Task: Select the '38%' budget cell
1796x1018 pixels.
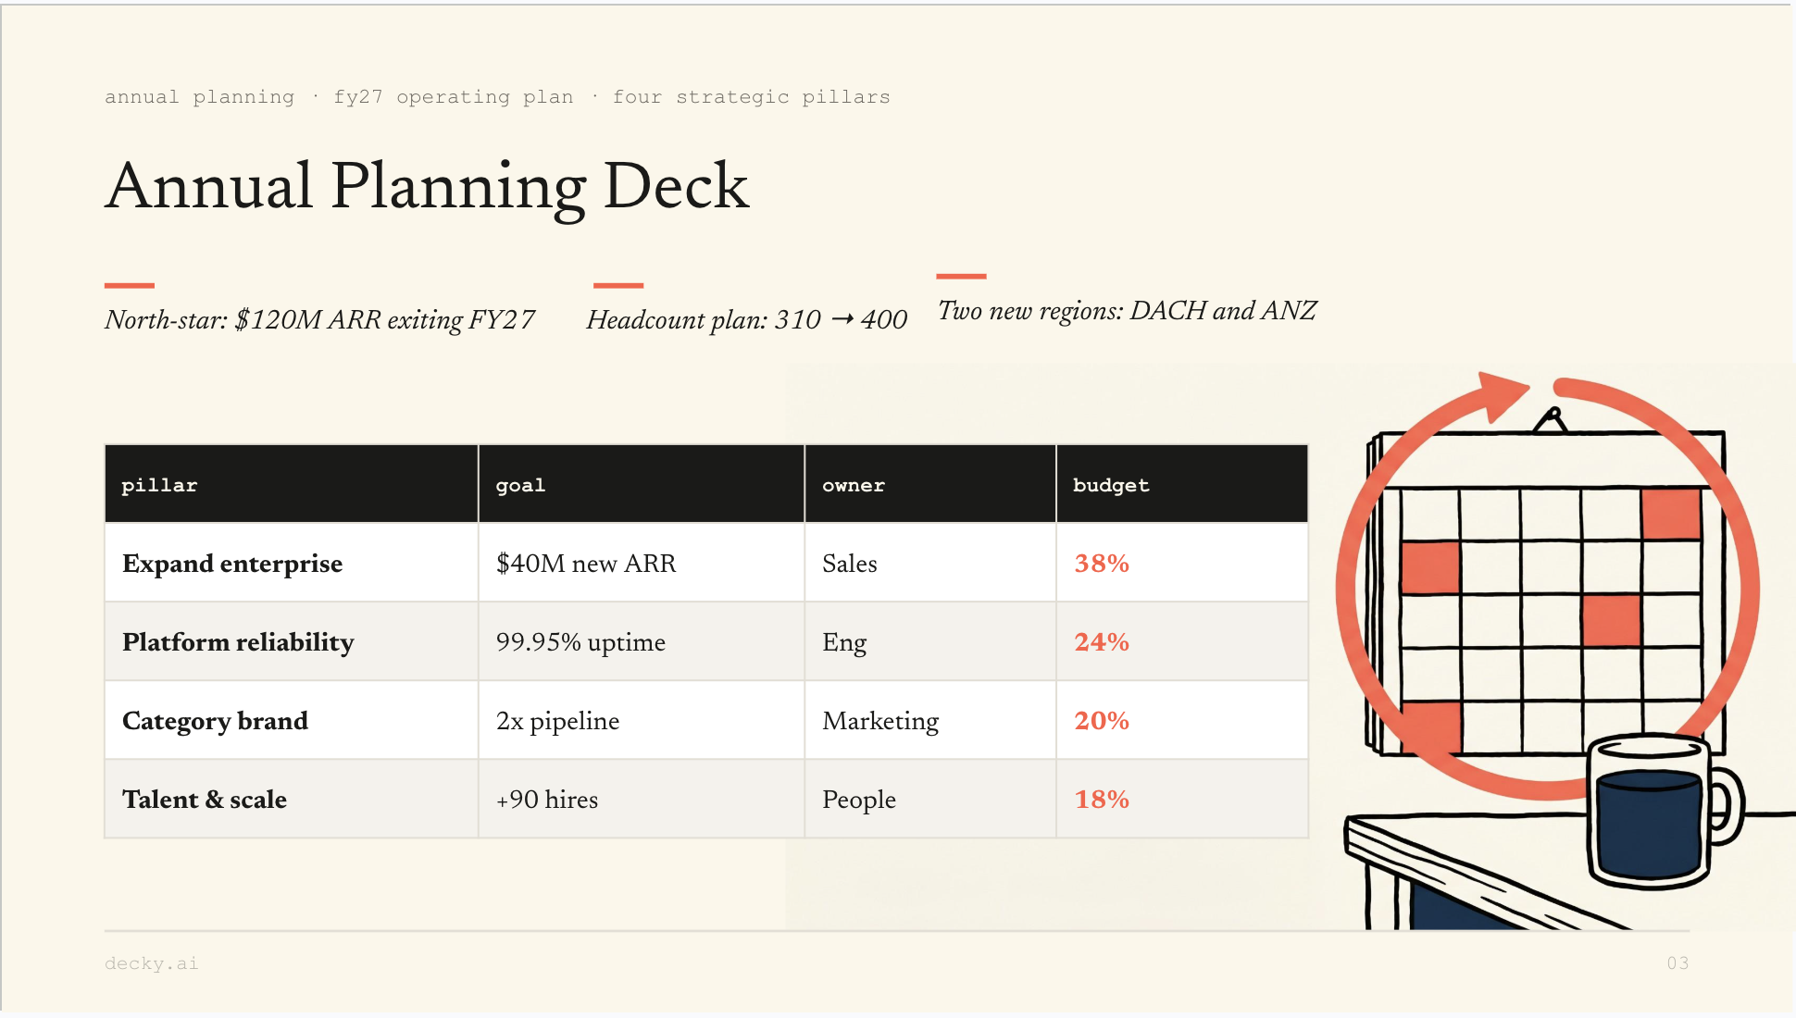Action: click(x=1182, y=563)
